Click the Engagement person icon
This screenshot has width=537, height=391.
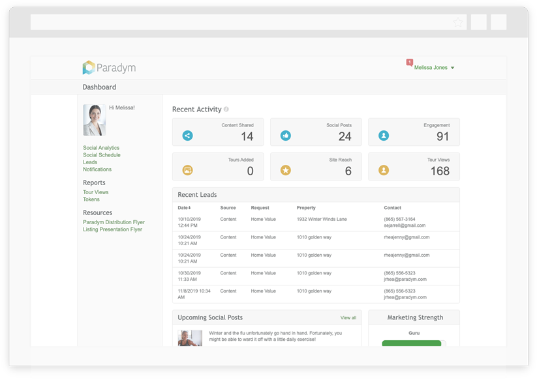384,136
